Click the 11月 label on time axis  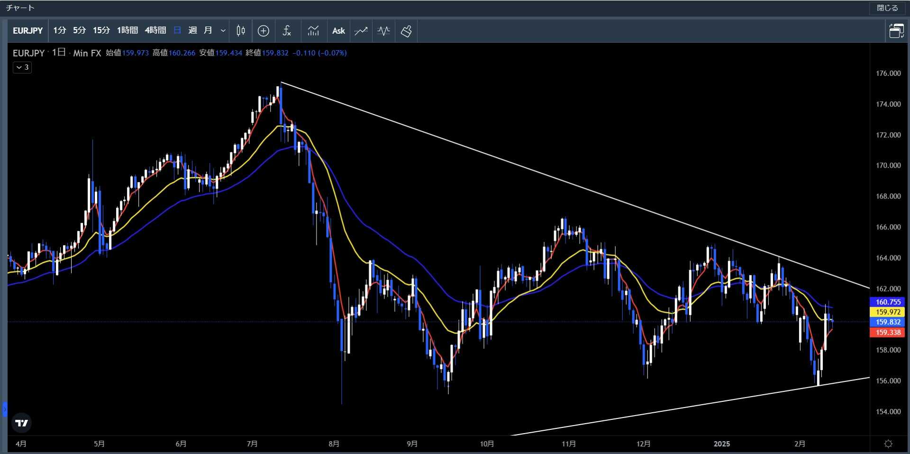(x=569, y=444)
